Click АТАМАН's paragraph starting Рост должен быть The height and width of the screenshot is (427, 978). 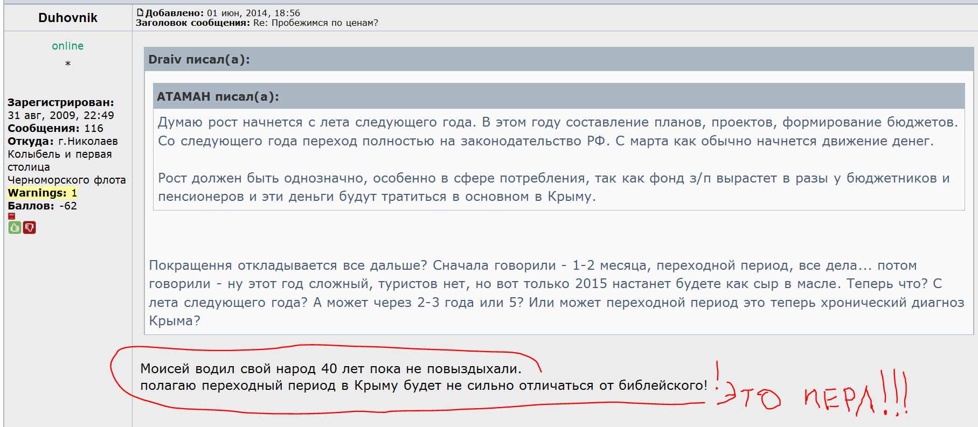pos(553,187)
